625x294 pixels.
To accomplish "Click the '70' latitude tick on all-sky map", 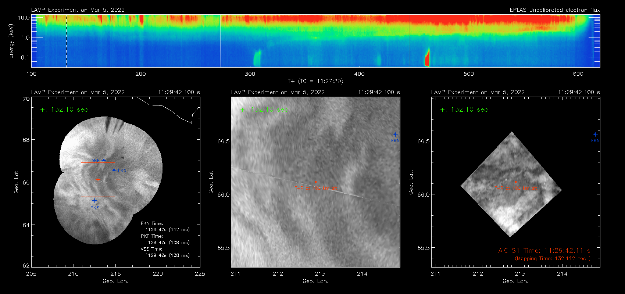I will 26,99.
